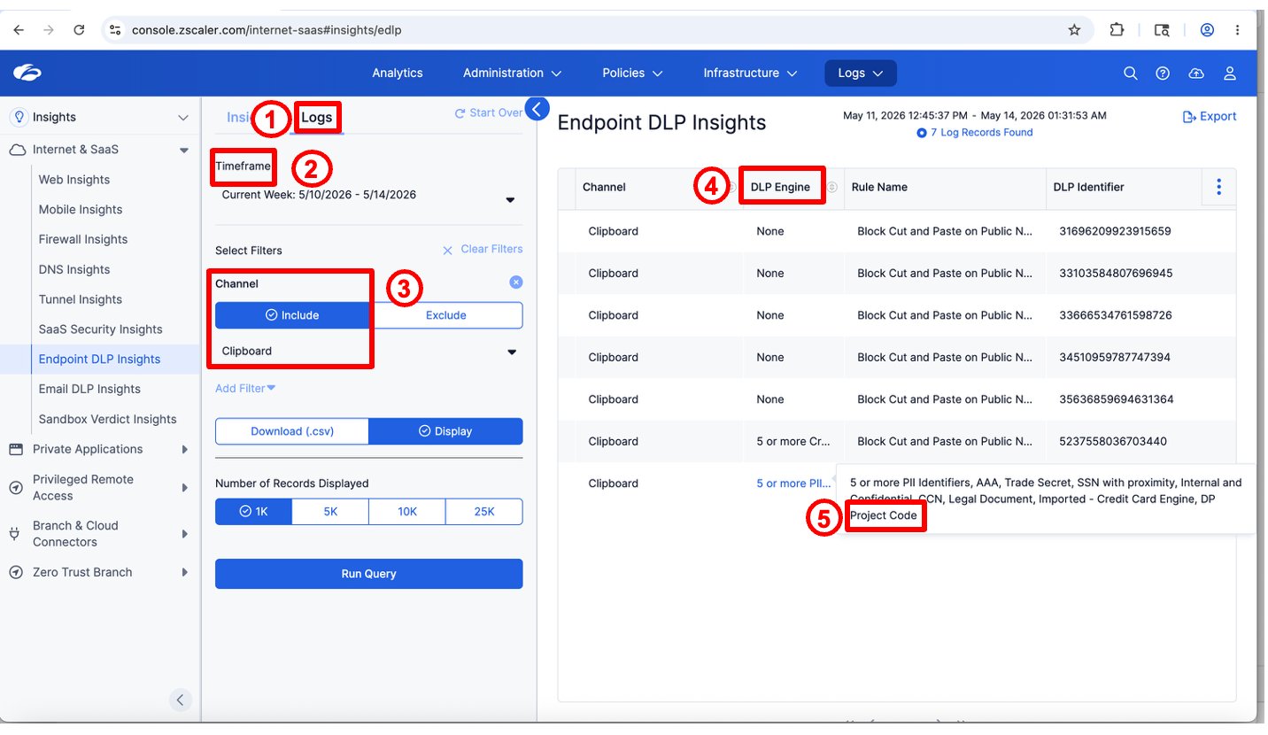Image resolution: width=1268 pixels, height=735 pixels.
Task: Click the Zscaler logo in header
Action: (27, 73)
